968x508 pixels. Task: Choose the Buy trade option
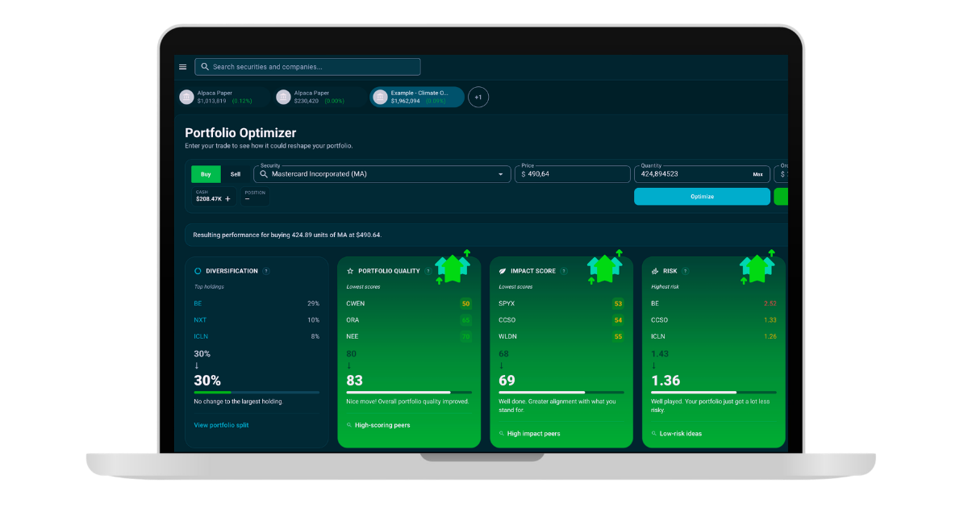tap(206, 174)
